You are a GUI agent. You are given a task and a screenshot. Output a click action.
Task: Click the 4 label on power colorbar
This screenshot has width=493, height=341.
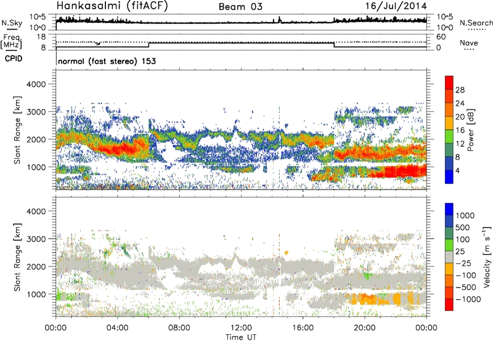457,171
